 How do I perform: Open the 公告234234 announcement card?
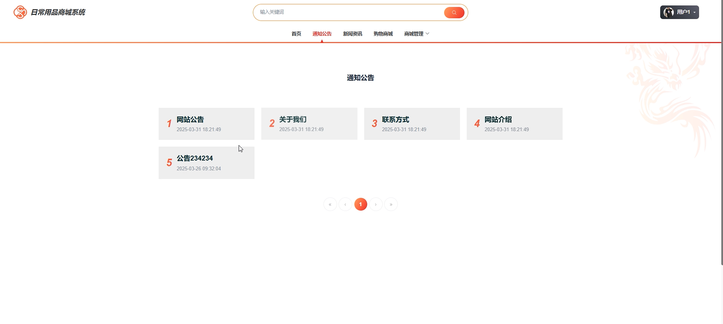pos(206,163)
